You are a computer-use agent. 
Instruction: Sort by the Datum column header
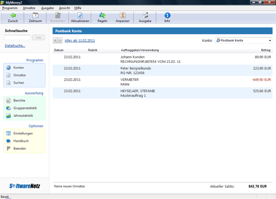coord(69,50)
